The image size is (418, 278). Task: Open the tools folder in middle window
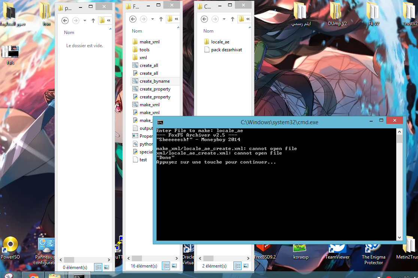tap(141, 50)
